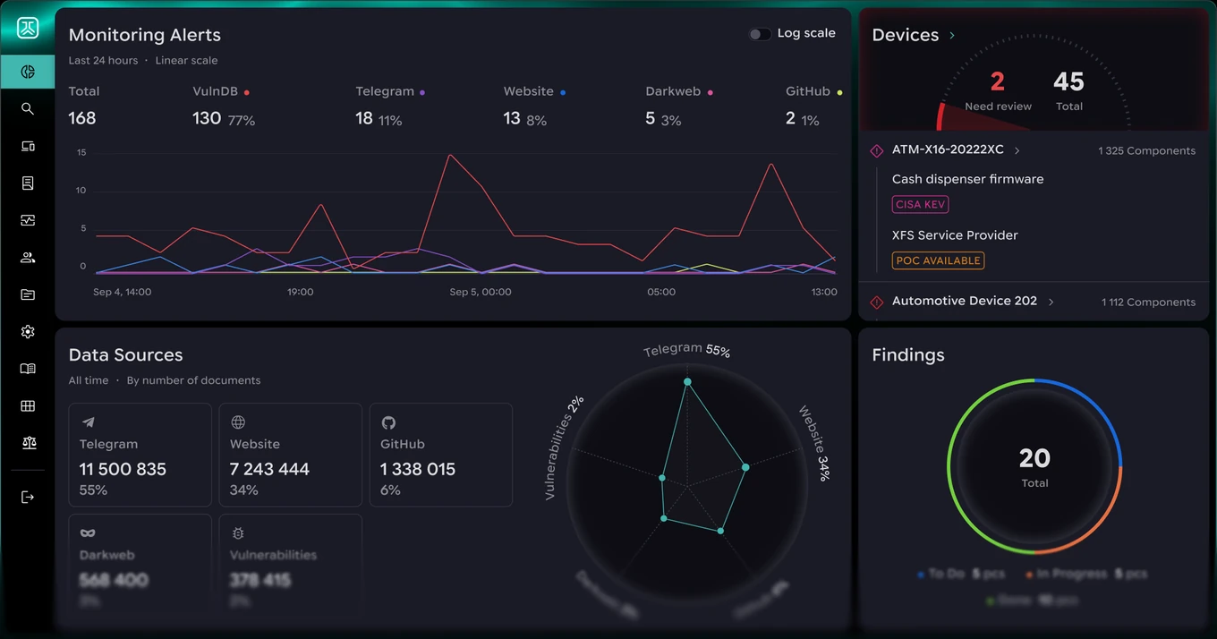The image size is (1217, 639).
Task: Click the Website blue legend dot
Action: (x=563, y=92)
